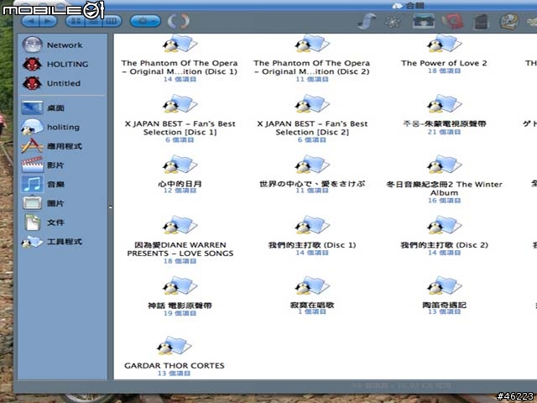Click the 神話 電影原聲帶 folder name
Screen dimensions: 537x403
click(x=180, y=306)
